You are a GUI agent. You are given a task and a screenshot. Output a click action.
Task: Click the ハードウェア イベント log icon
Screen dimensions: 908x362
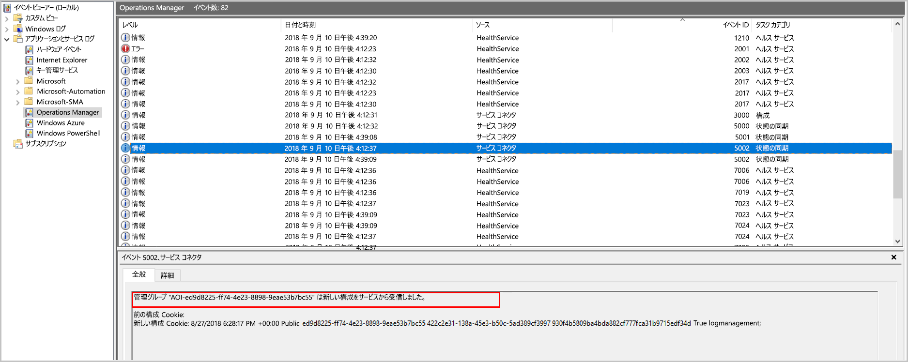click(29, 49)
